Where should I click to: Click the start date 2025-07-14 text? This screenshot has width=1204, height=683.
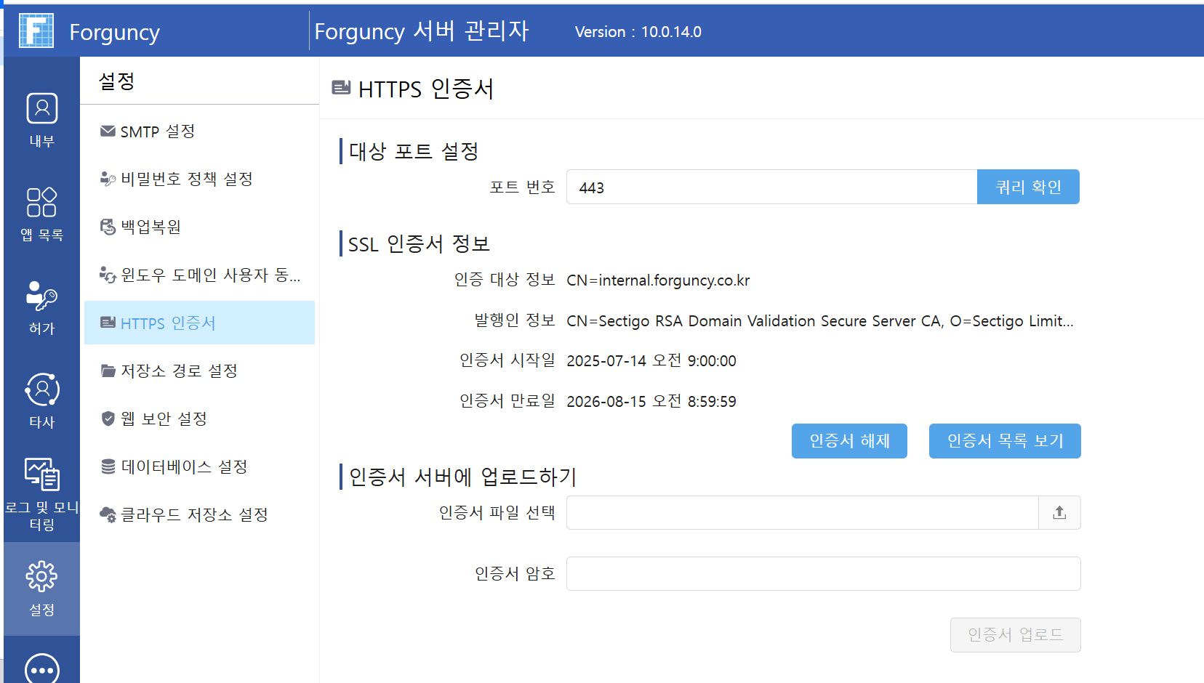pos(651,361)
